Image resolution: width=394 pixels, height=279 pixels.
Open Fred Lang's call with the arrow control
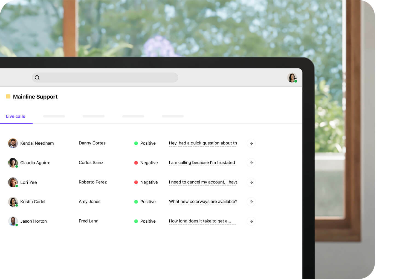(251, 221)
